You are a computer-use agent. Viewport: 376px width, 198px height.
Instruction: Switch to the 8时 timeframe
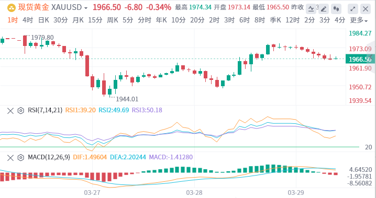point(260,20)
